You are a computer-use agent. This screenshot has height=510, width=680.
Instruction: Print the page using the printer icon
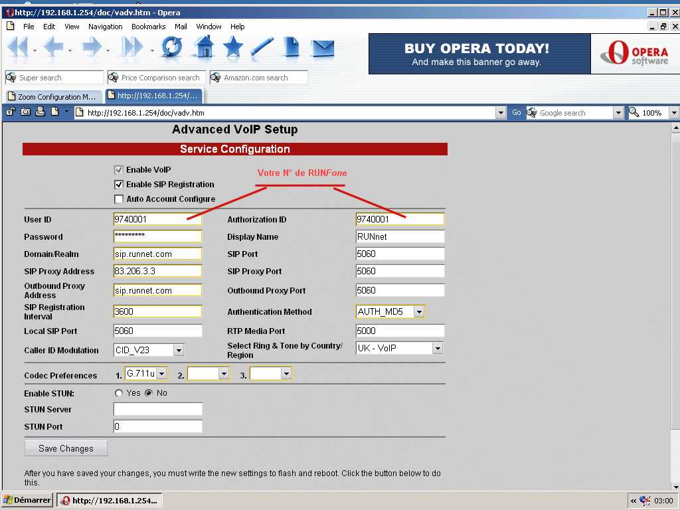pos(41,112)
